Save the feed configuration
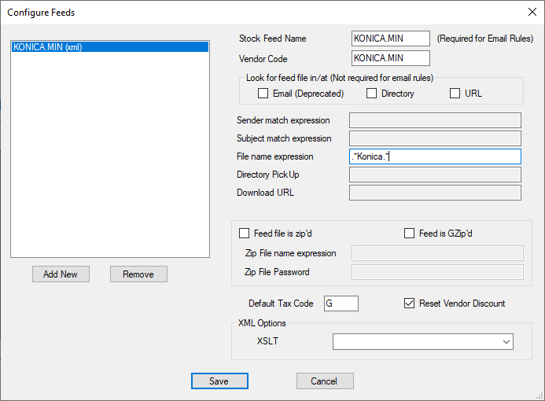Screen dimensions: 545x401 pos(219,381)
